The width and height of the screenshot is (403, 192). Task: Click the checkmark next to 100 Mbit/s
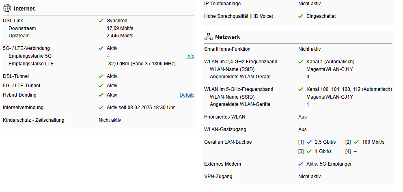[x=356, y=142]
